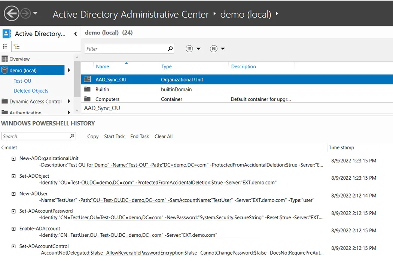Click the navigation pane scroll down arrow
Viewport: 393px width, 261px height.
click(77, 111)
